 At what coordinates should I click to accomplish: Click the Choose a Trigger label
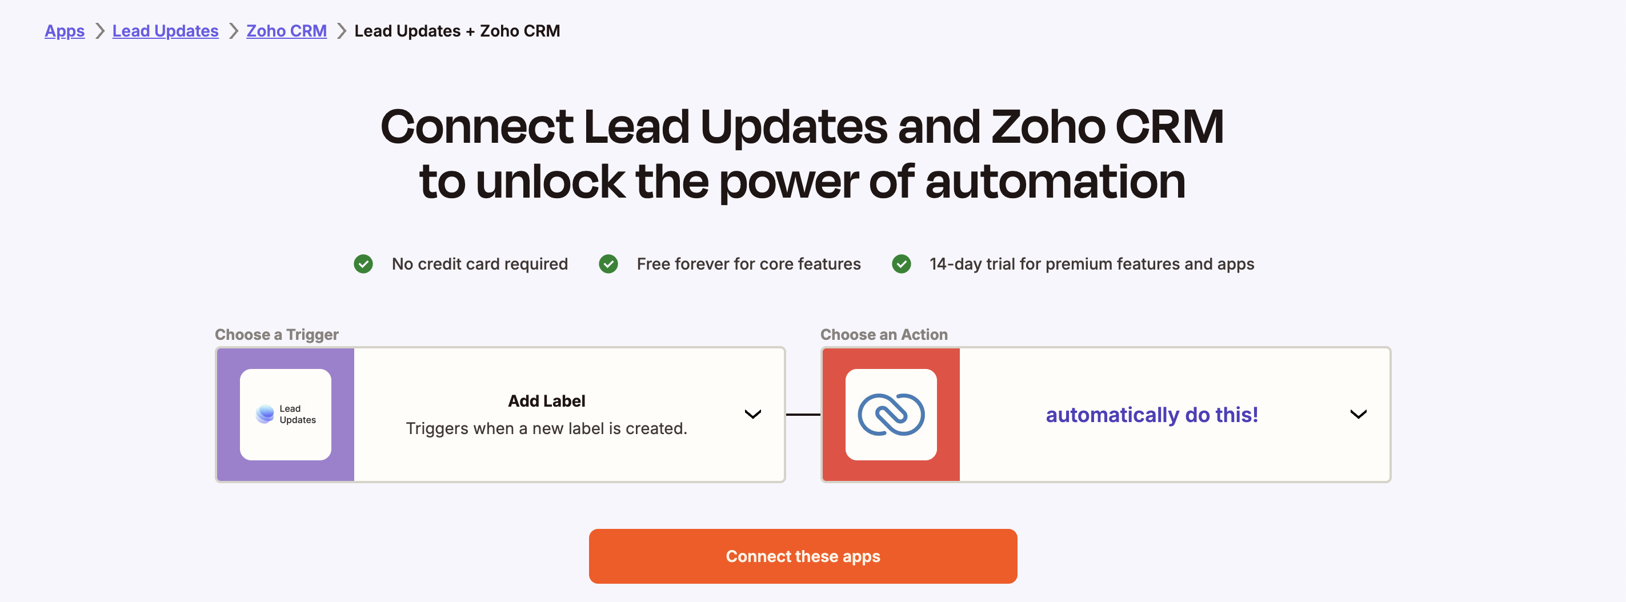[277, 335]
